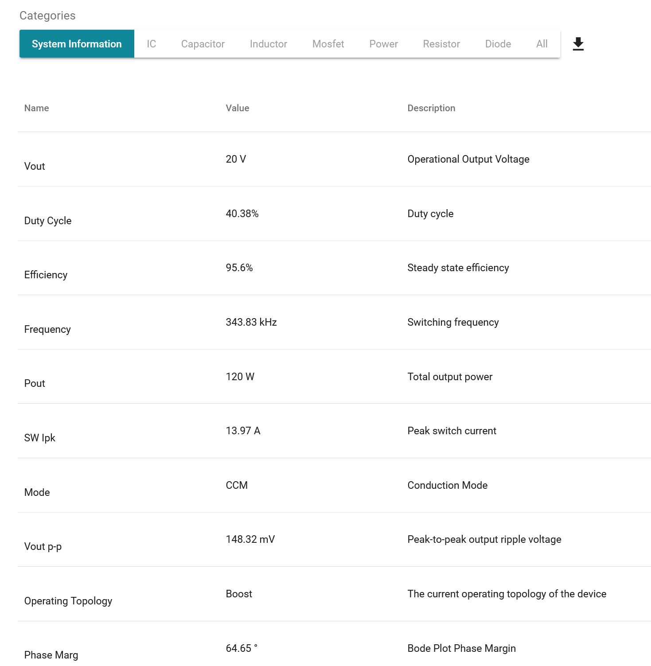Select the System Information tab
This screenshot has height=666, width=651.
[77, 44]
